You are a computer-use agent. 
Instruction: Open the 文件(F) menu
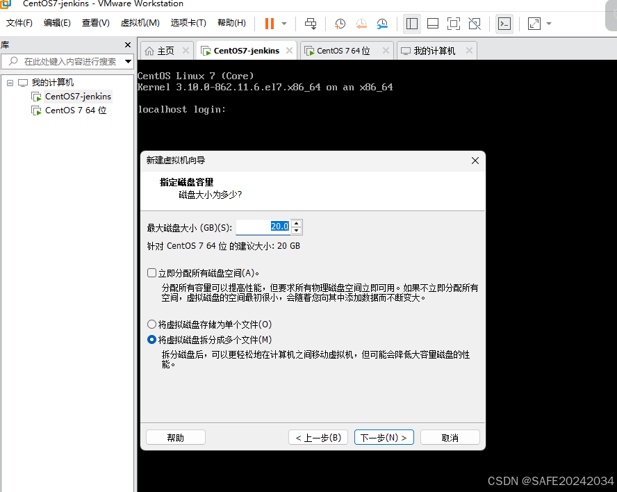(x=19, y=23)
